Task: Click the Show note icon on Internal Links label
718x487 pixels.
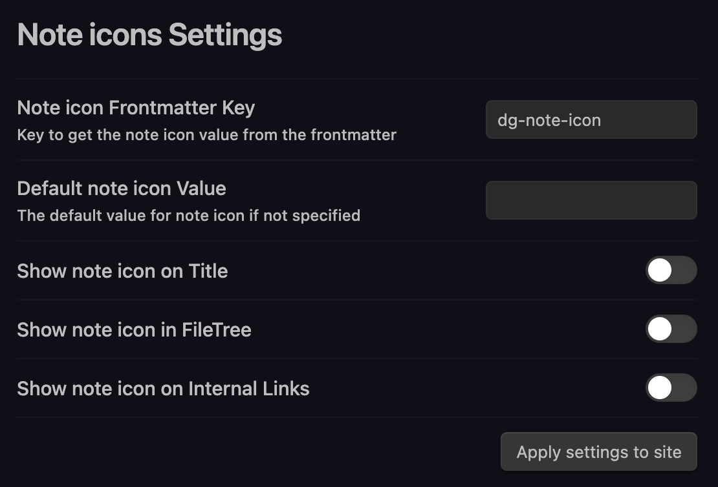Action: [x=163, y=389]
